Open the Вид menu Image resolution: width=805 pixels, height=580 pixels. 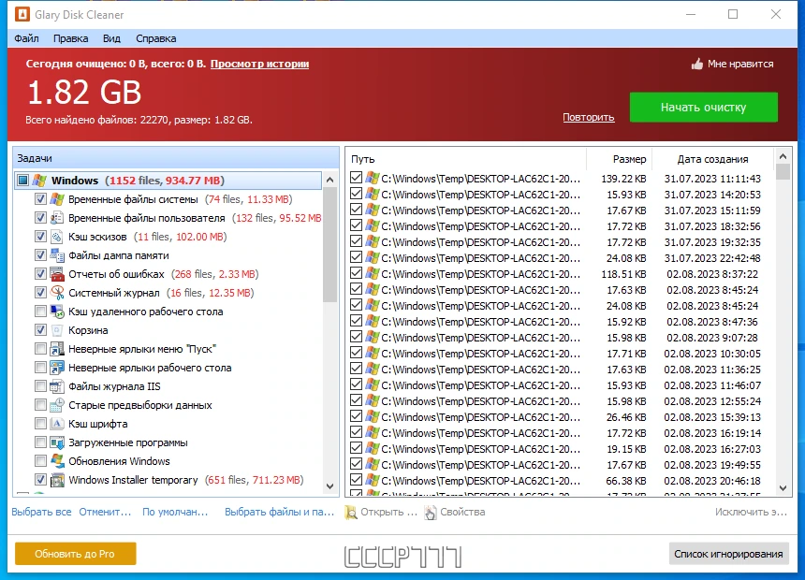click(111, 38)
